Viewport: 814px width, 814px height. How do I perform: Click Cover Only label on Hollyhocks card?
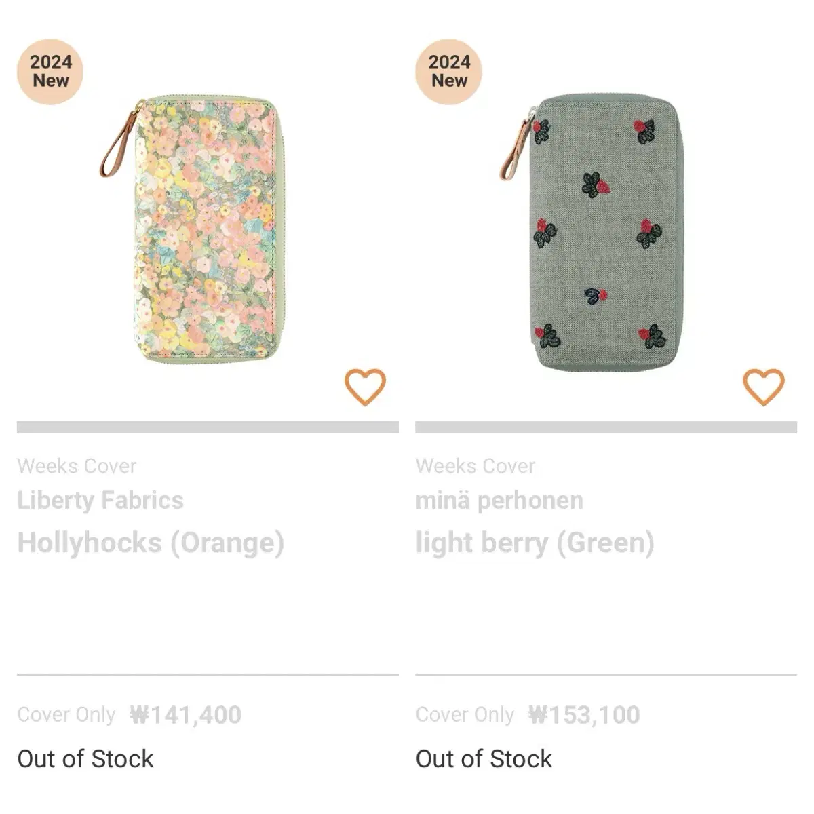(x=66, y=715)
